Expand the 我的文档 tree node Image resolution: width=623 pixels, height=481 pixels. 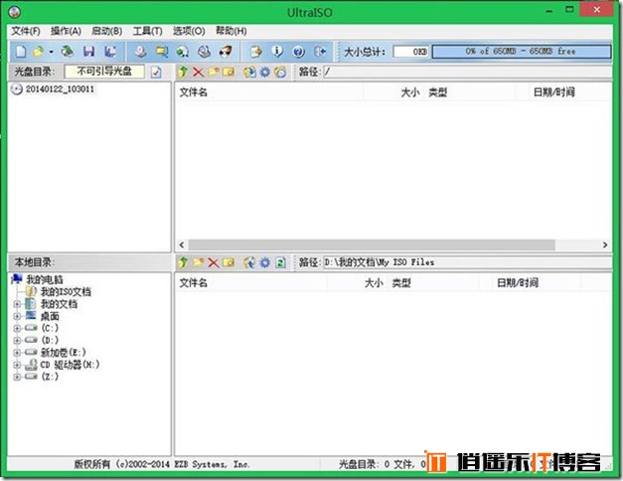[17, 304]
